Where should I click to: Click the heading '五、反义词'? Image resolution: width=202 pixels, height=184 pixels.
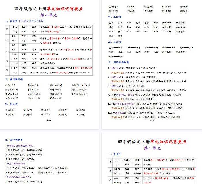[114, 42]
